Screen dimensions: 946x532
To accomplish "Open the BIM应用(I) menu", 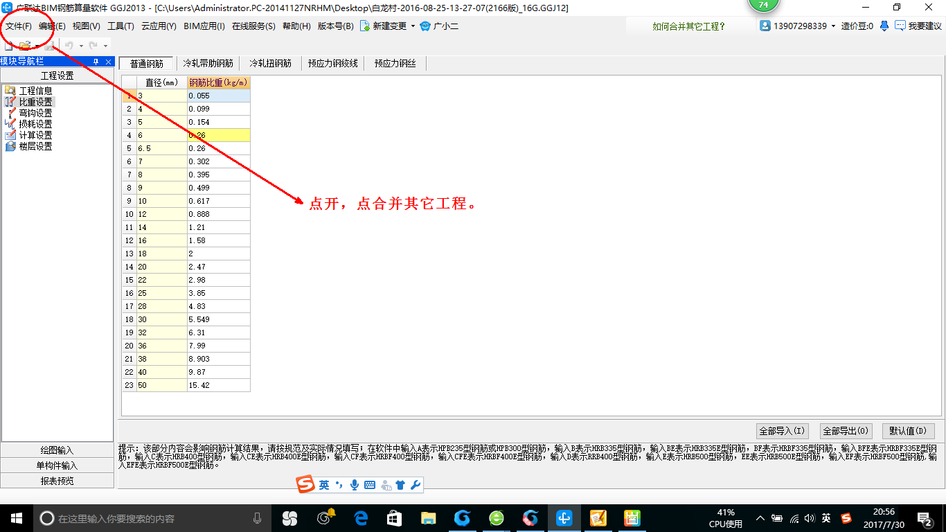I will [x=204, y=26].
